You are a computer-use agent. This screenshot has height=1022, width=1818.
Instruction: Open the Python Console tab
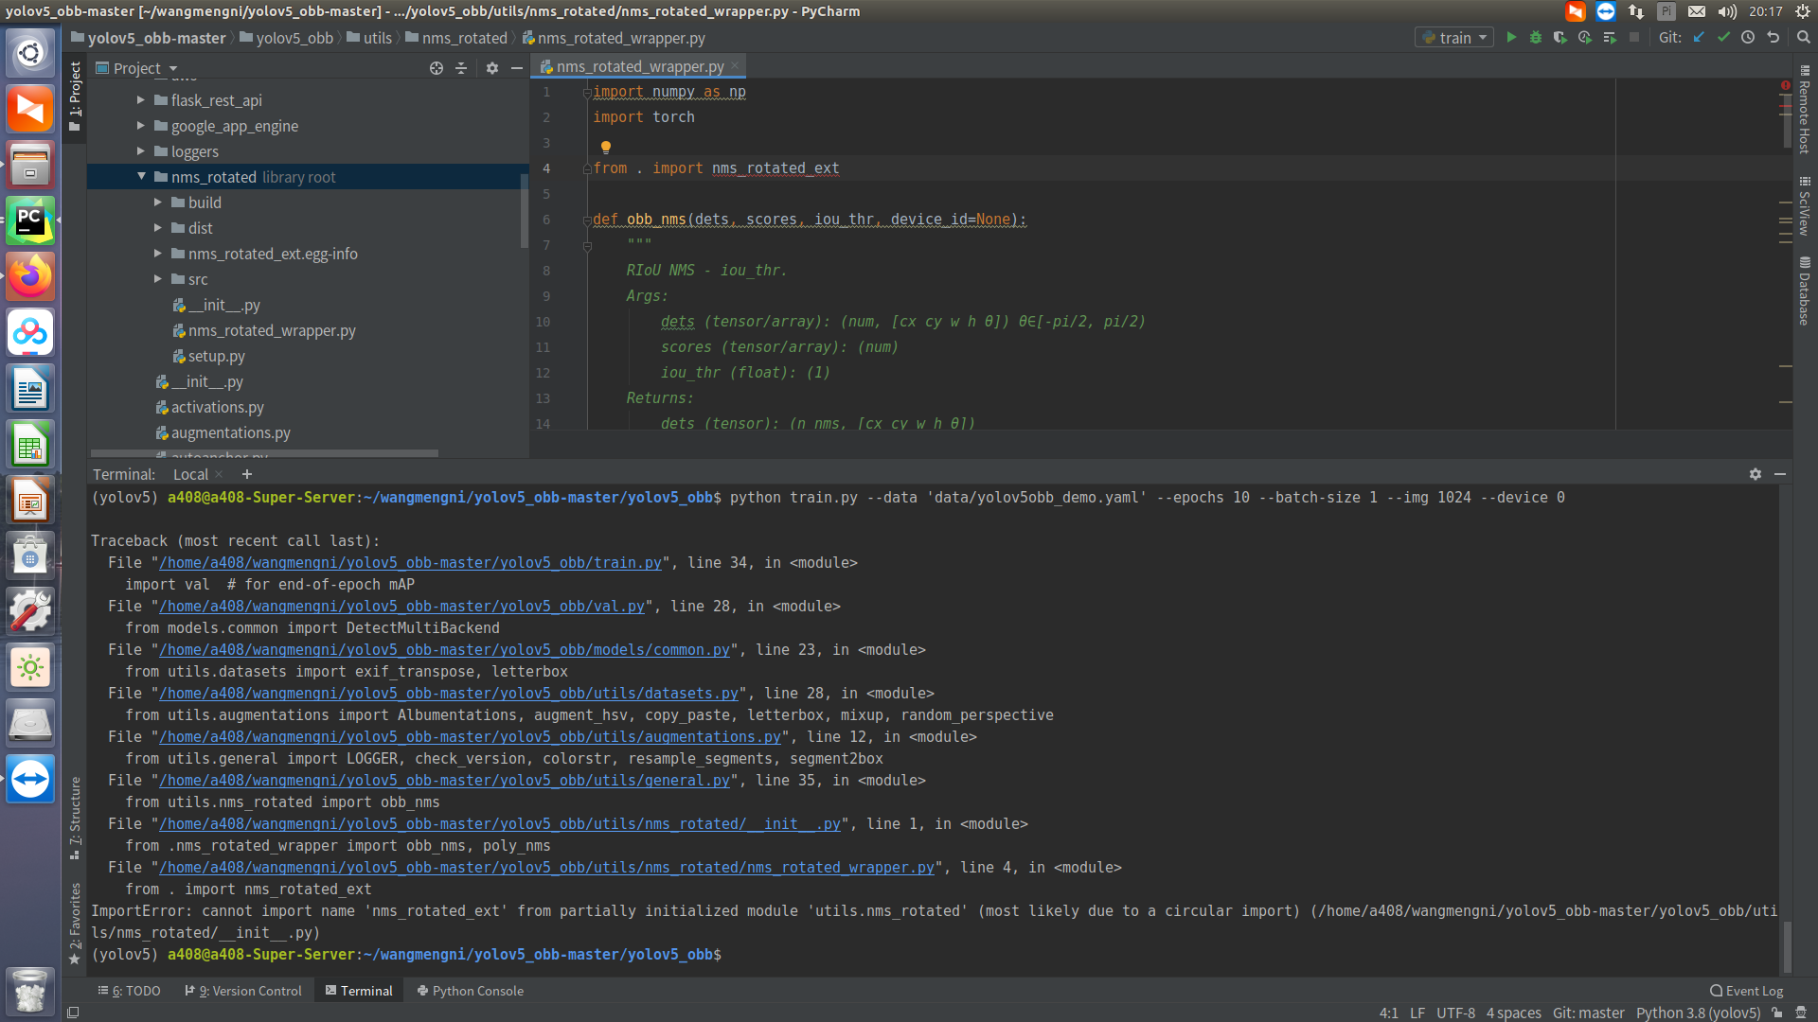[x=471, y=991]
